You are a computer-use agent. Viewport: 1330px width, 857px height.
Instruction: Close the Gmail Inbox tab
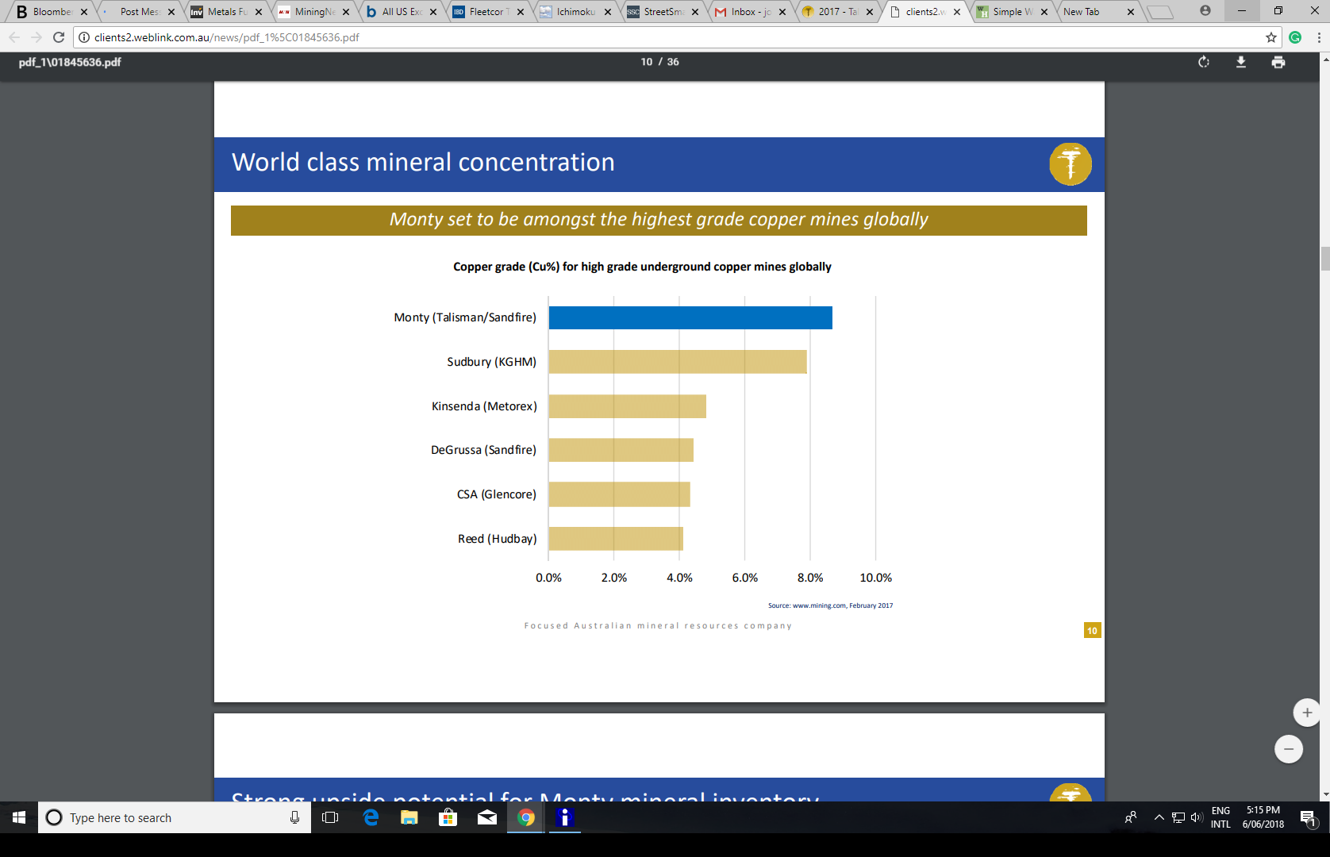tap(782, 12)
